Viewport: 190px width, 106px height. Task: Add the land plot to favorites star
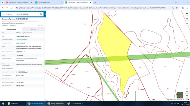[x=42, y=25]
